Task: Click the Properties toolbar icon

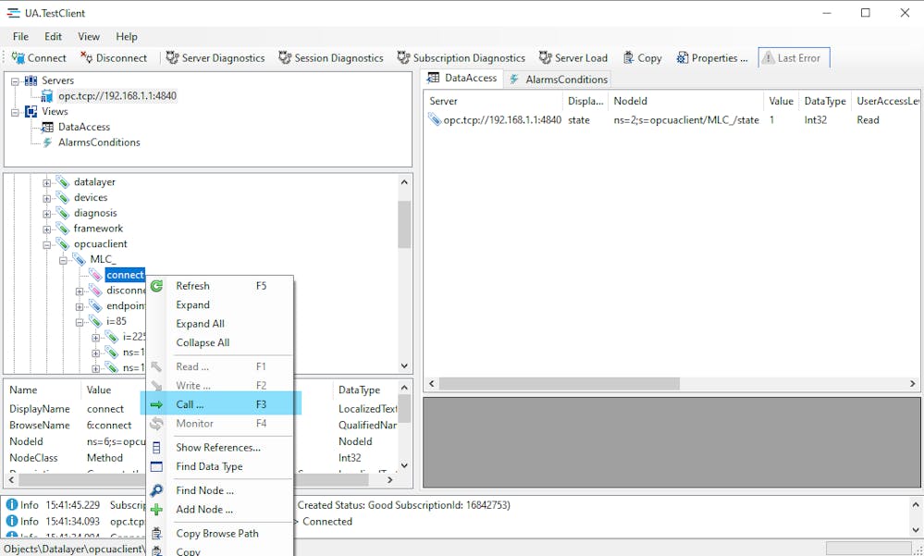Action: click(711, 57)
